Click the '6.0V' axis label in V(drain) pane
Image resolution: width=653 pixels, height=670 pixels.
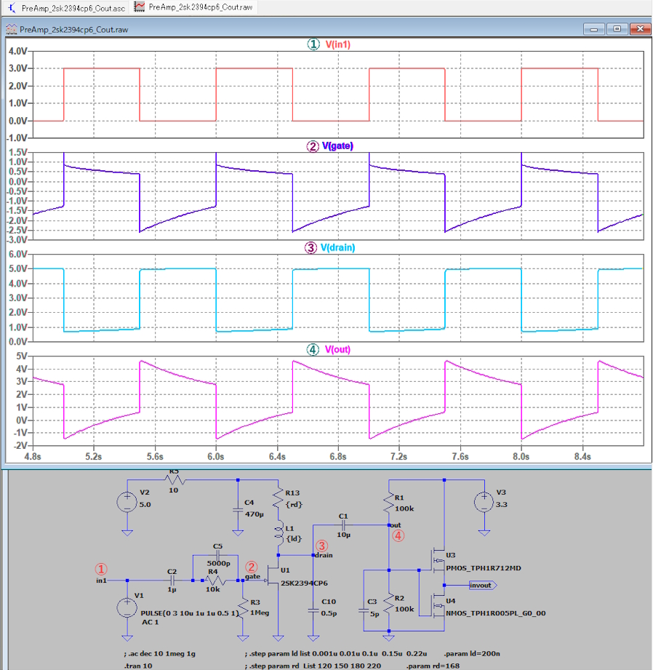pyautogui.click(x=18, y=254)
